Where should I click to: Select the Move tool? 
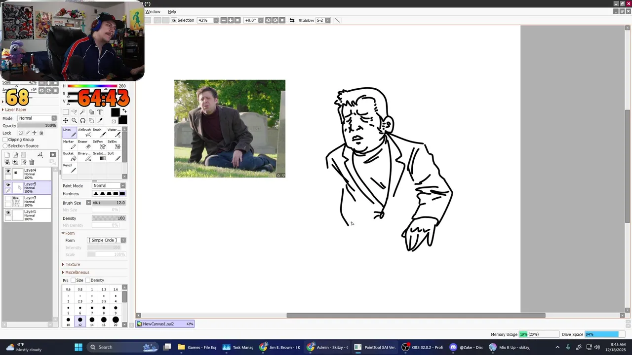point(66,120)
